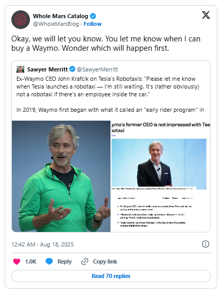
Task: Open the article screenshot with suited Krafcik
Action: click(x=161, y=176)
